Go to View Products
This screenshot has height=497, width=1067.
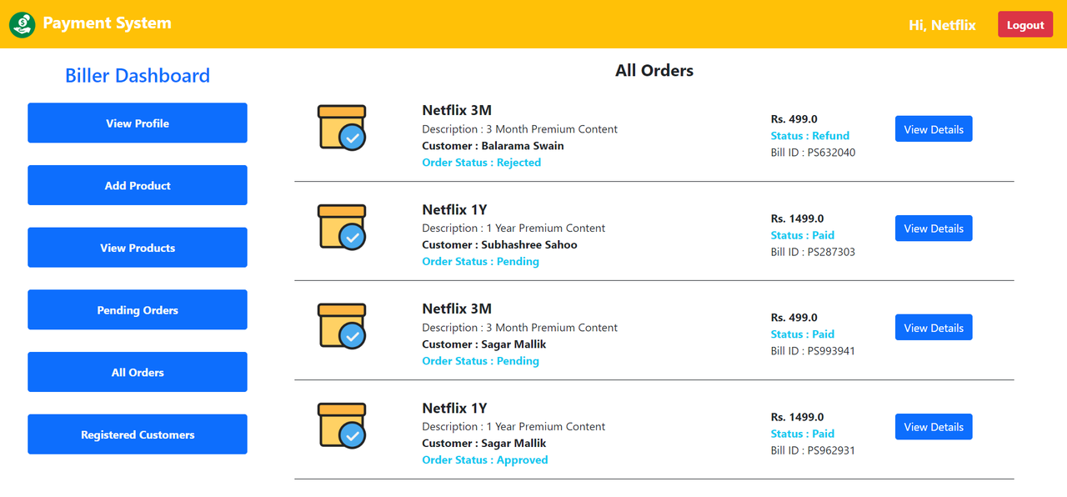(138, 248)
